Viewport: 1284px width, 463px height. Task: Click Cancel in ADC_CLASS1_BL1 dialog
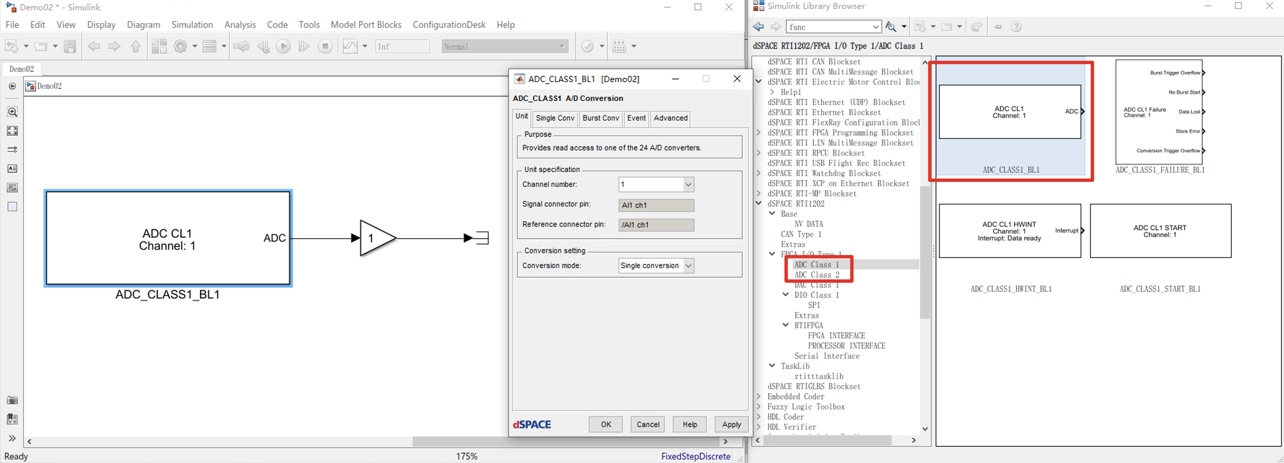pos(648,425)
